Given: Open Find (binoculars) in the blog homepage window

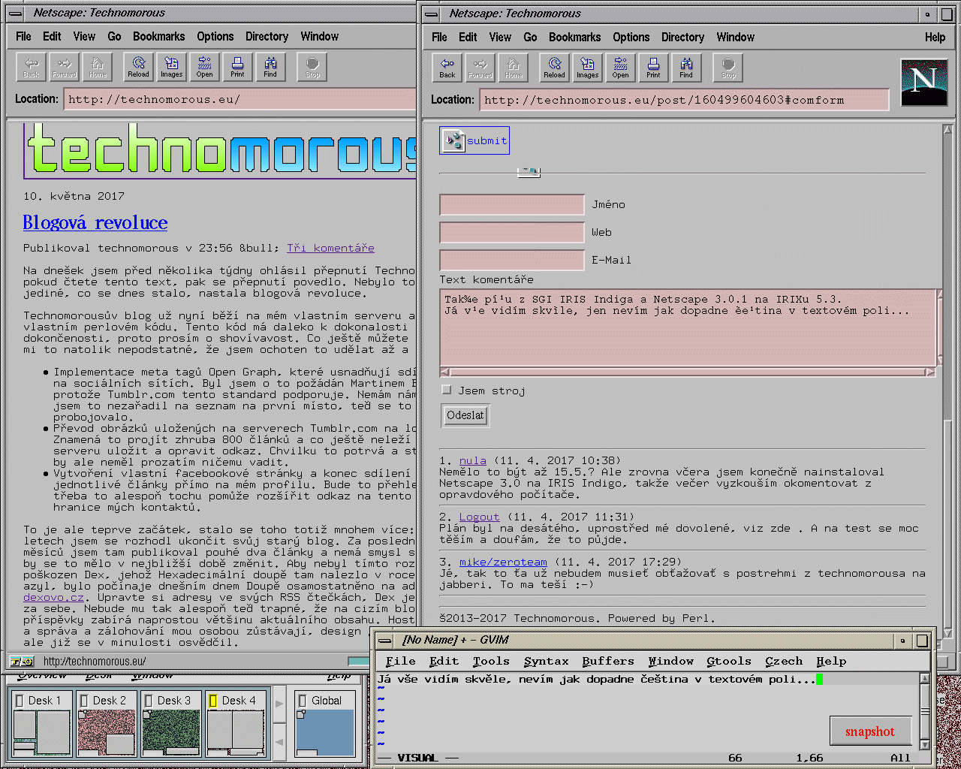Looking at the screenshot, I should click(x=270, y=67).
